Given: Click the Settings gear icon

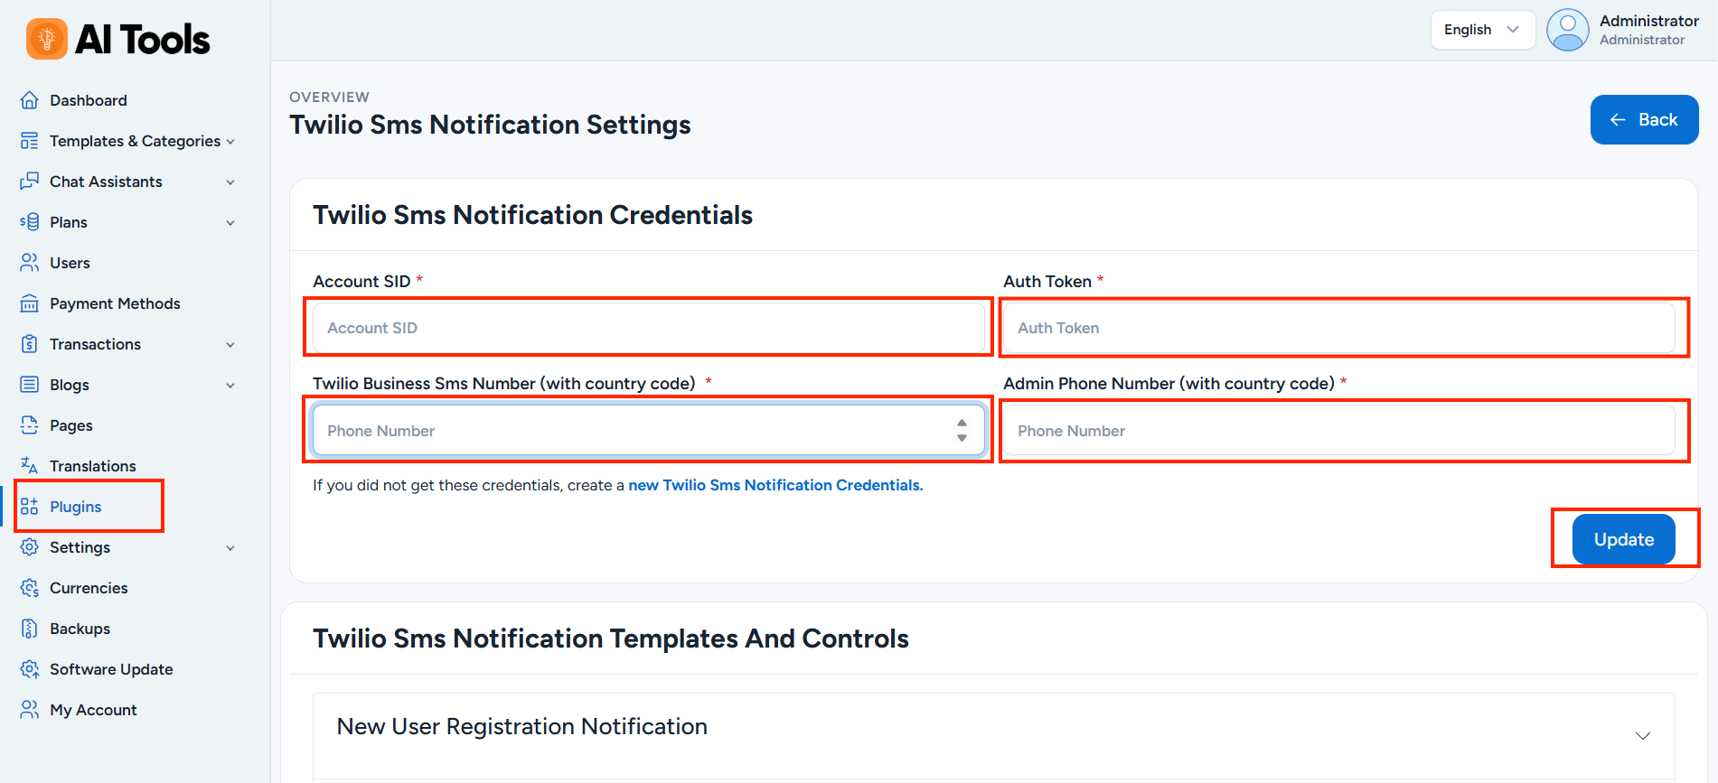Looking at the screenshot, I should tap(30, 547).
